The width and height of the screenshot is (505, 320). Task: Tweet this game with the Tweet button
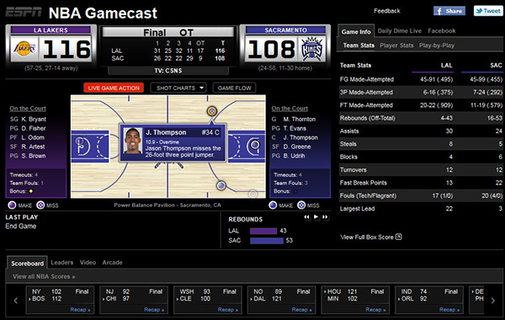(488, 11)
